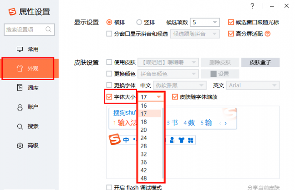Click the font size list scrollbar
This screenshot has height=190, width=295.
click(163, 143)
